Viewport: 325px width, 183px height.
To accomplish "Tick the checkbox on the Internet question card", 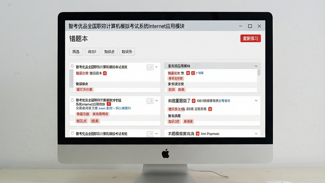I will [x=72, y=100].
